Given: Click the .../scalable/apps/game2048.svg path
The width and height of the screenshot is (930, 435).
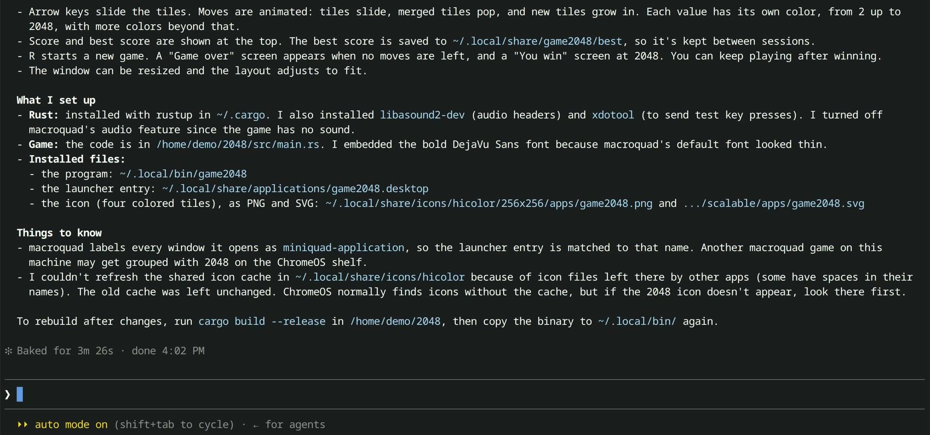Looking at the screenshot, I should [774, 203].
